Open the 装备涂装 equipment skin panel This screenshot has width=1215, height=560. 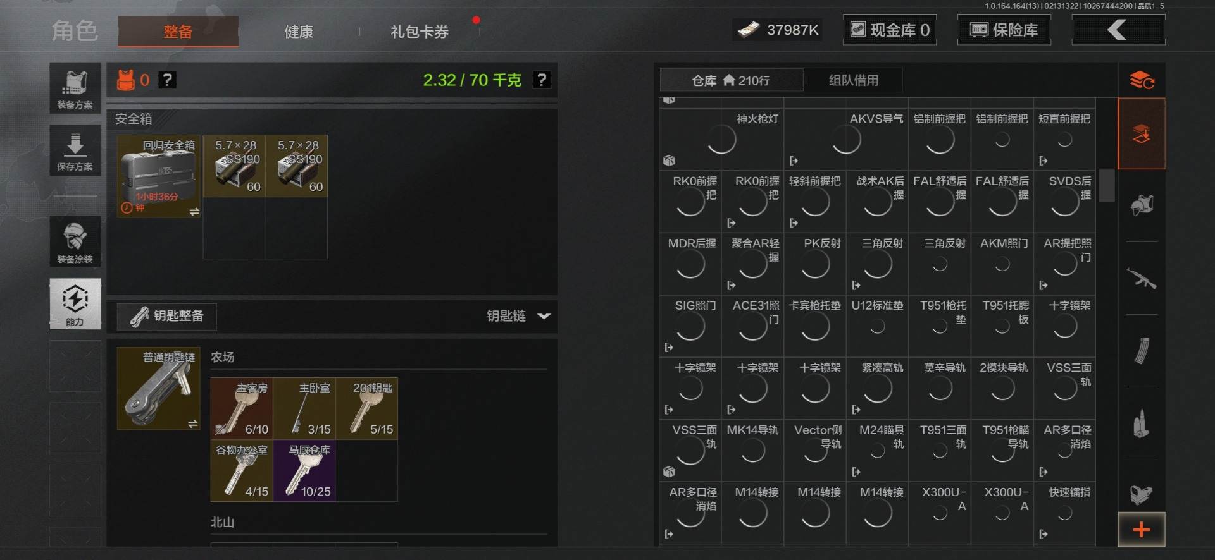point(75,241)
